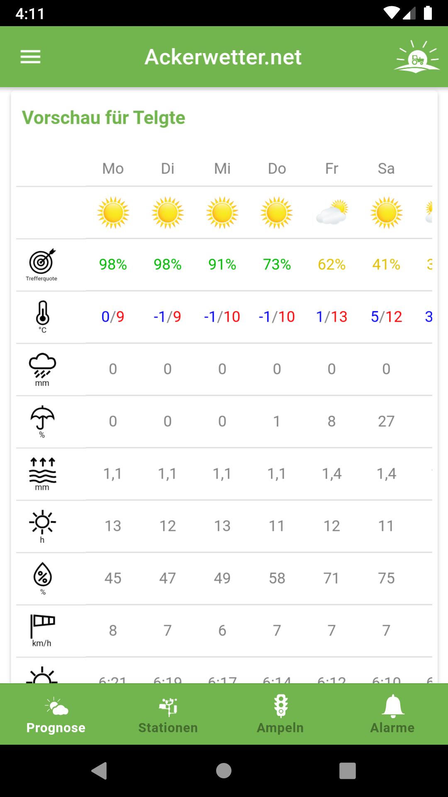Select the Sa day column header
The width and height of the screenshot is (448, 797).
tap(386, 169)
